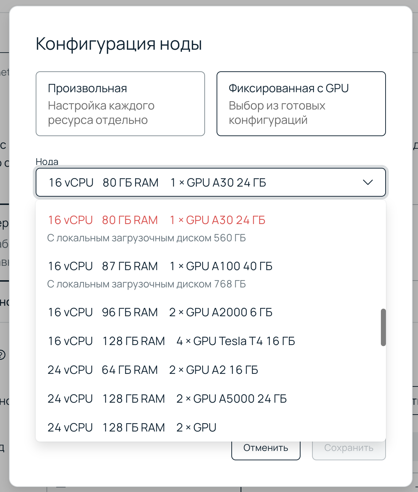Click the Настройка каждого ресурса отдельно description
The width and height of the screenshot is (418, 492).
click(101, 113)
